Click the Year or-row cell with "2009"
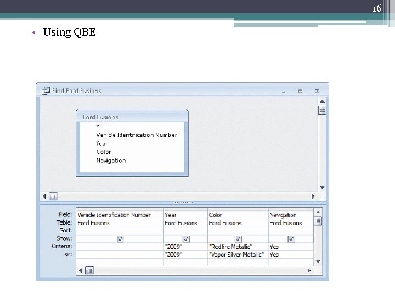Viewport: 395px width, 296px height. tap(185, 254)
